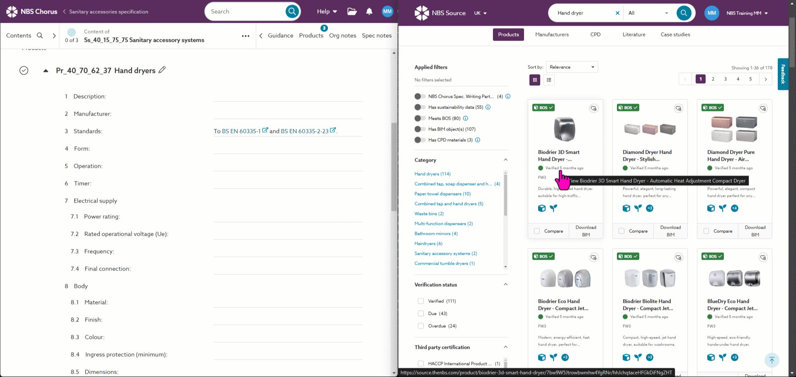Open the UK region dropdown
The height and width of the screenshot is (377, 796).
(481, 13)
